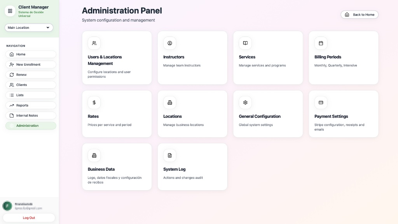
Task: Click the Services open-book icon
Action: pyautogui.click(x=245, y=43)
